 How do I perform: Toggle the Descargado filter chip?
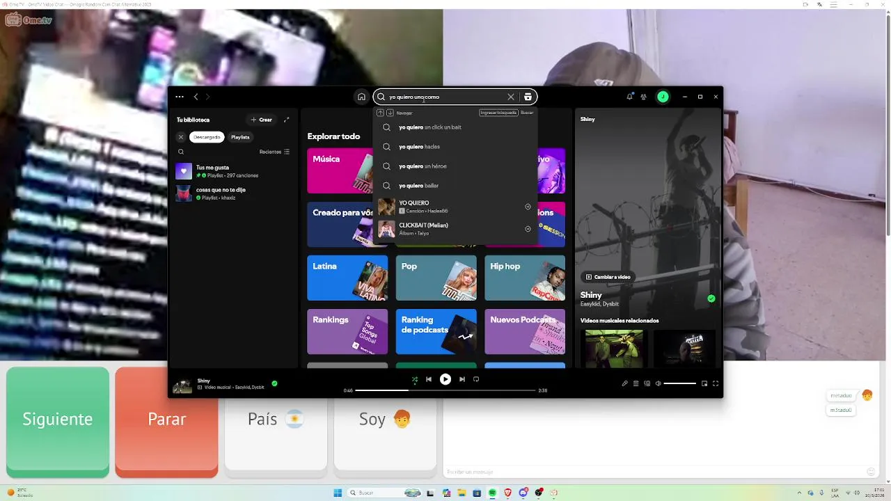click(207, 137)
